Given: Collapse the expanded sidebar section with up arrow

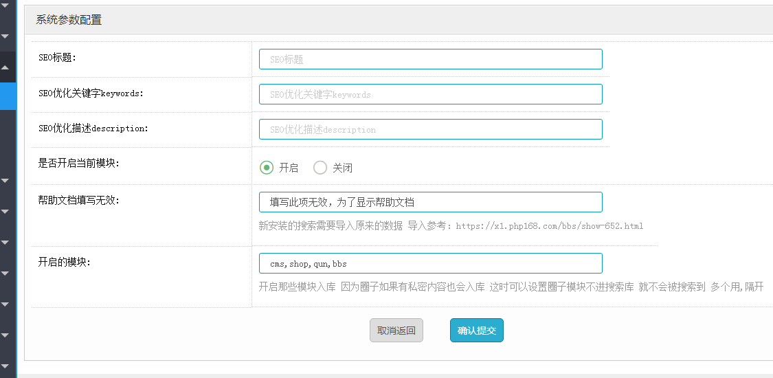Looking at the screenshot, I should pyautogui.click(x=5, y=67).
